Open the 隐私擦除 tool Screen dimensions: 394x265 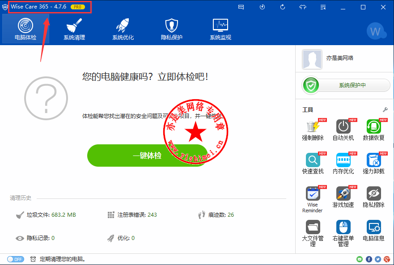tap(373, 197)
